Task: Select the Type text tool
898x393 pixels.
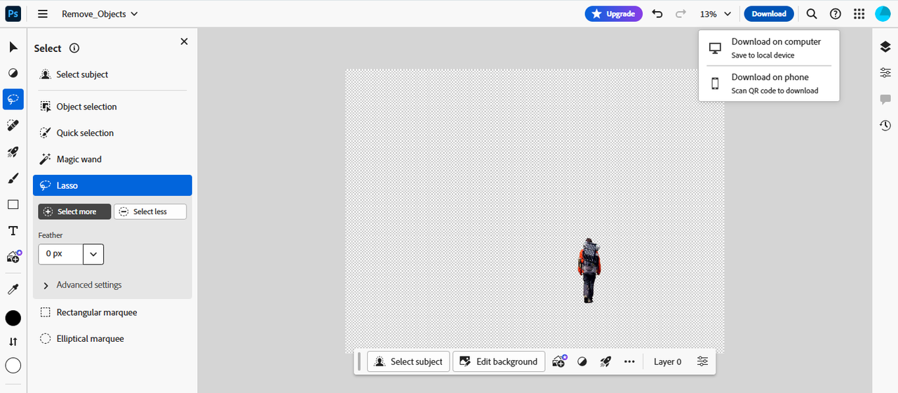Action: point(13,231)
